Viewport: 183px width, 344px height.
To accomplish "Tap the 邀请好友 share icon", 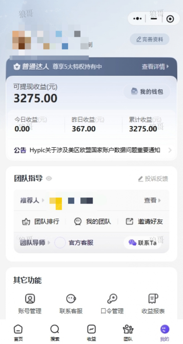I will (130, 221).
